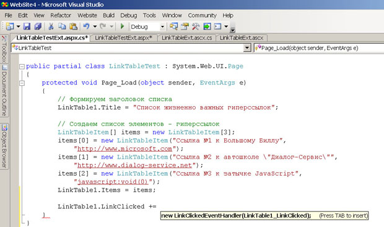This screenshot has height=227, width=384.
Task: Click the Copy toolbar icon
Action: tap(62, 27)
